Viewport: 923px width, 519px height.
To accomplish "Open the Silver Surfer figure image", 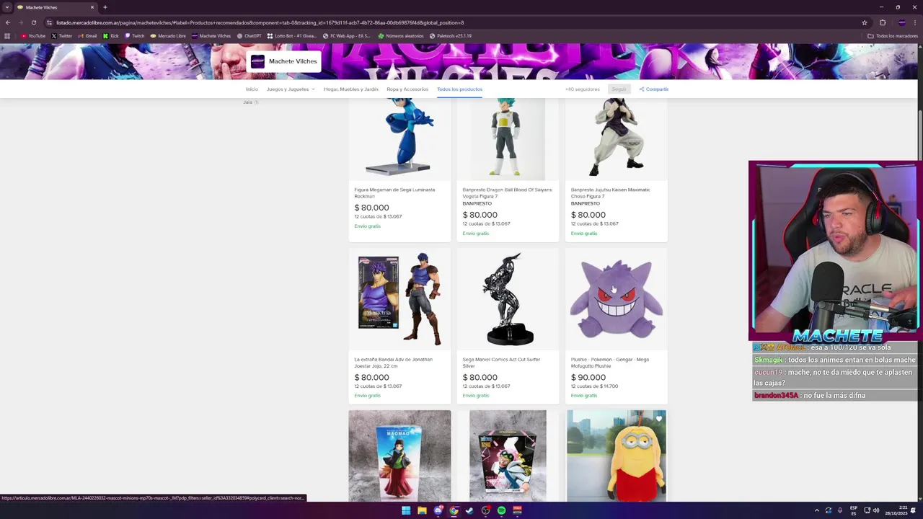I will click(508, 299).
